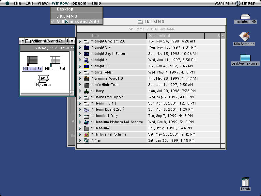Expand the Midnight Gradient 2.0 folder
This screenshot has width=261, height=196.
pyautogui.click(x=80, y=41)
